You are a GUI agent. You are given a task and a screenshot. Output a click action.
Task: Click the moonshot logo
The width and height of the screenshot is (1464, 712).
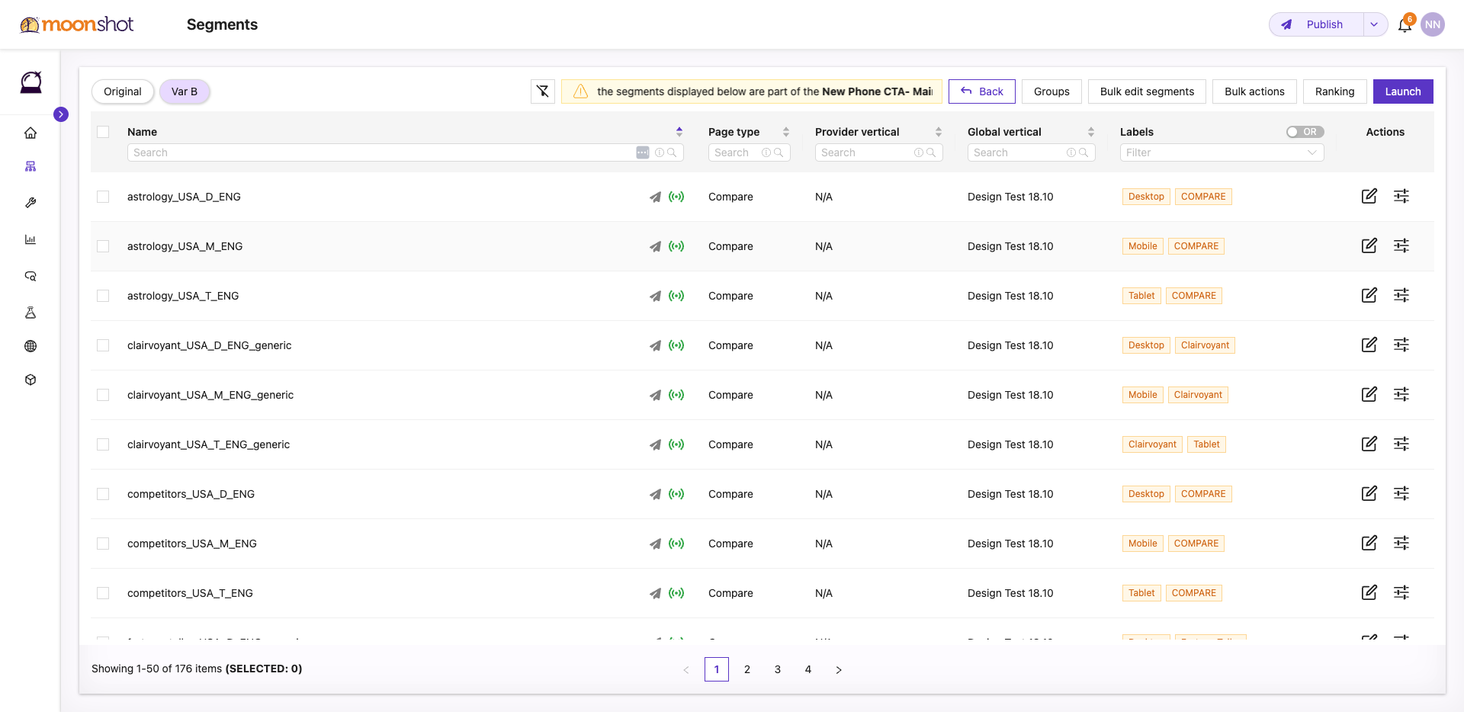(x=76, y=24)
